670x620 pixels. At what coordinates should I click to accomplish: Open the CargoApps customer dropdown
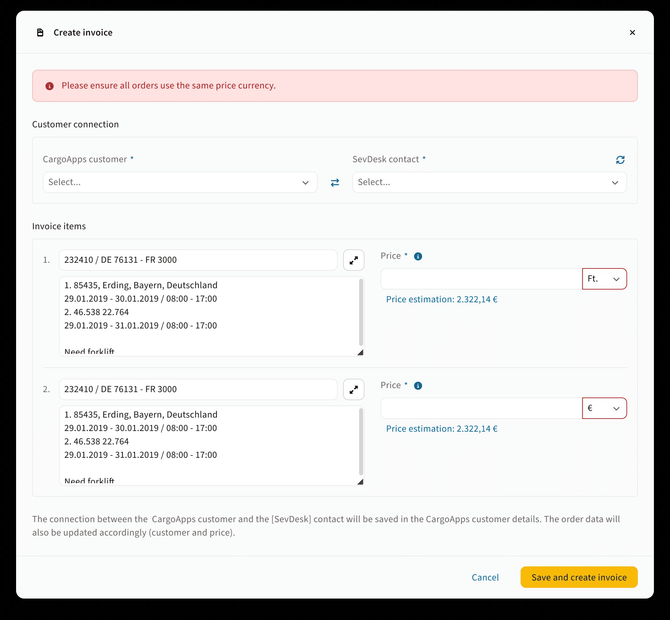tap(180, 183)
